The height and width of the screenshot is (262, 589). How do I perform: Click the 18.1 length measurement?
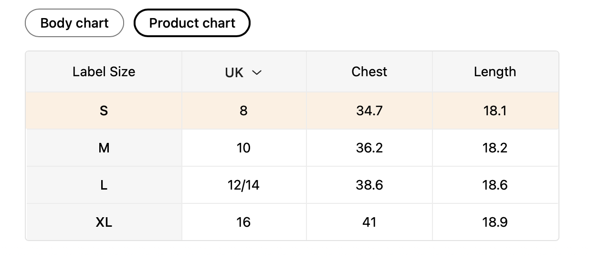(494, 111)
